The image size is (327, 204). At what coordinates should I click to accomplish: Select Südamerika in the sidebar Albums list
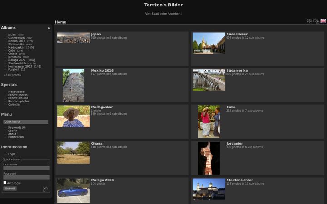[16, 44]
